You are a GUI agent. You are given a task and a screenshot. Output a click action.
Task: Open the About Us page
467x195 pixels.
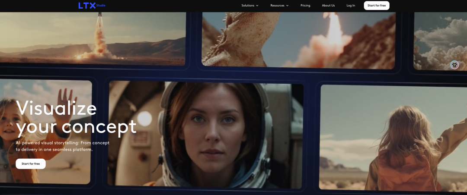coord(328,5)
